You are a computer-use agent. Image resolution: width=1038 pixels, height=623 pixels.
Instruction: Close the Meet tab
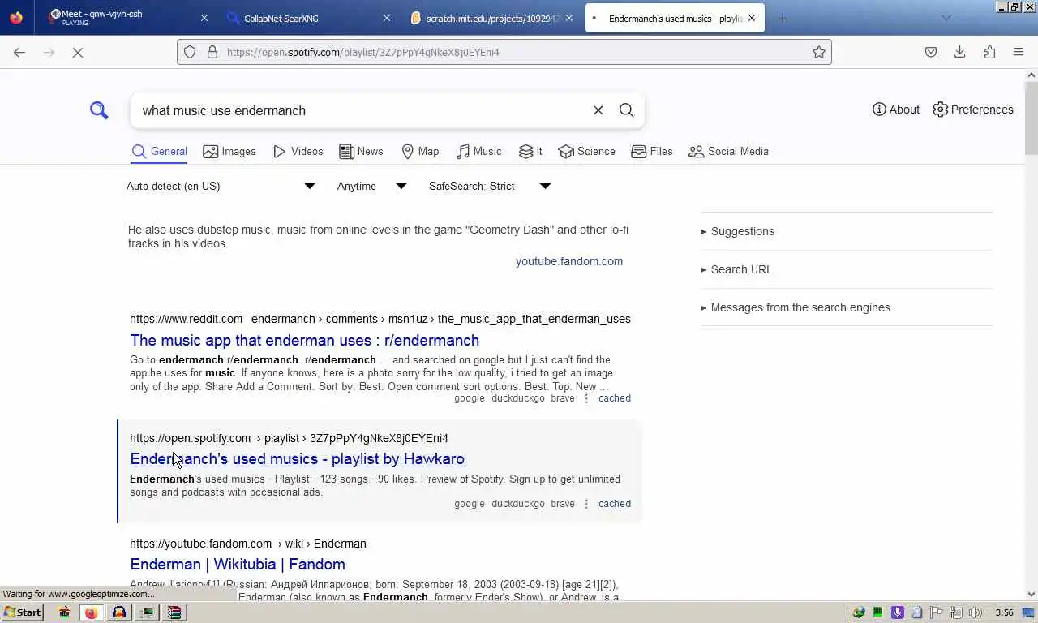click(204, 18)
